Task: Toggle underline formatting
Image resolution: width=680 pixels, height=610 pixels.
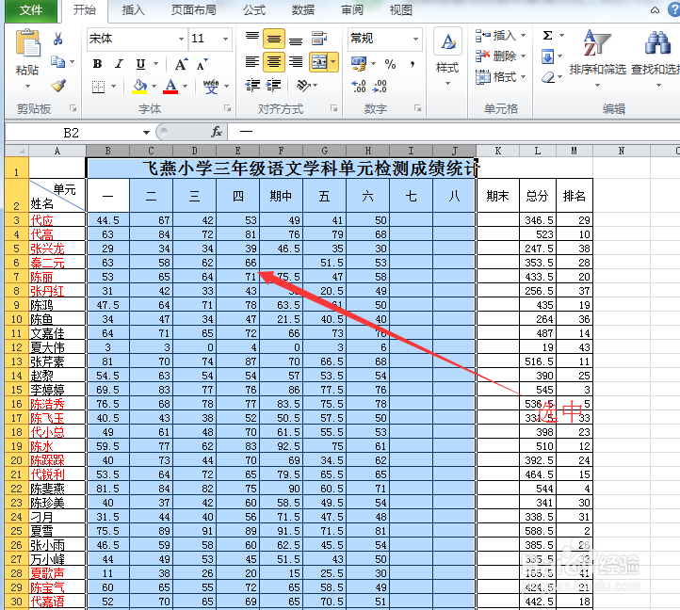Action: (140, 64)
